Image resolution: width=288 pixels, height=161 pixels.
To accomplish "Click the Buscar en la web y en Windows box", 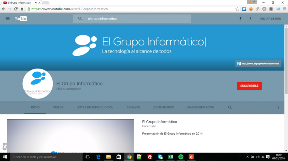I will pos(46,157).
